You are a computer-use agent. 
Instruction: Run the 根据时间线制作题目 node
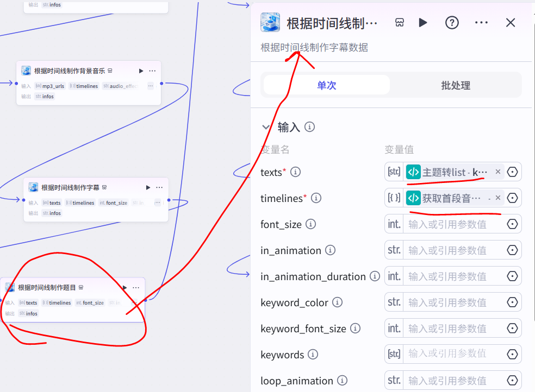pyautogui.click(x=125, y=287)
